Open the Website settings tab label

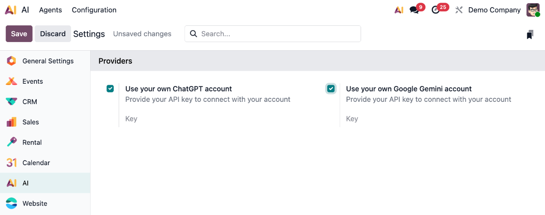[35, 204]
